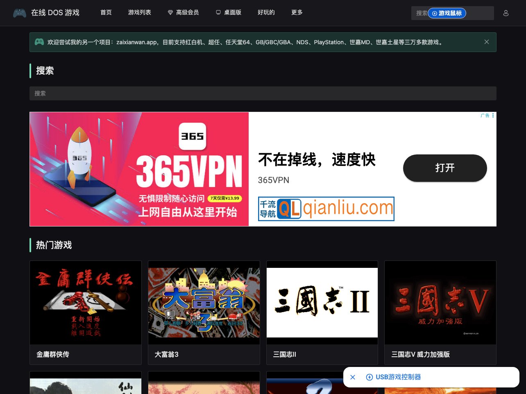The width and height of the screenshot is (526, 394).
Task: Click the lightning icon in the USB游戏控制器 popup
Action: (x=370, y=377)
